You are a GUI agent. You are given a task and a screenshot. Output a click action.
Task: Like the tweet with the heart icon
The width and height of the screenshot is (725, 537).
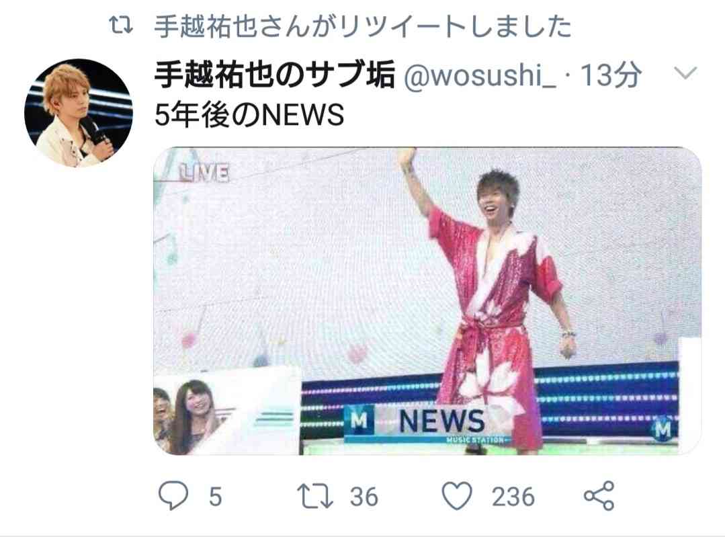(x=458, y=495)
